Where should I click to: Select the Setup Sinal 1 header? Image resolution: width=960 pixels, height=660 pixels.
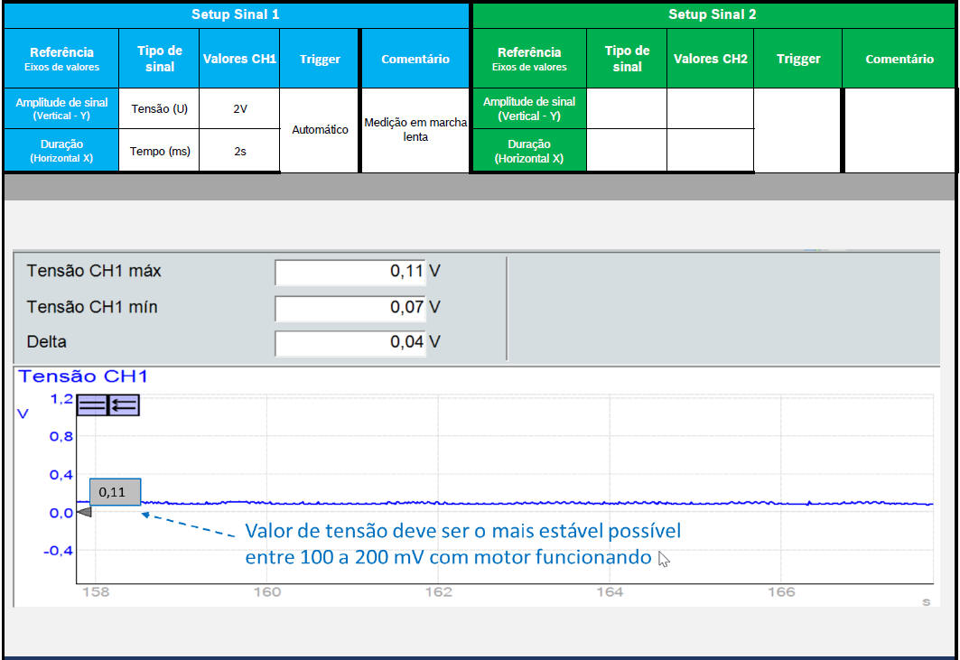(236, 14)
